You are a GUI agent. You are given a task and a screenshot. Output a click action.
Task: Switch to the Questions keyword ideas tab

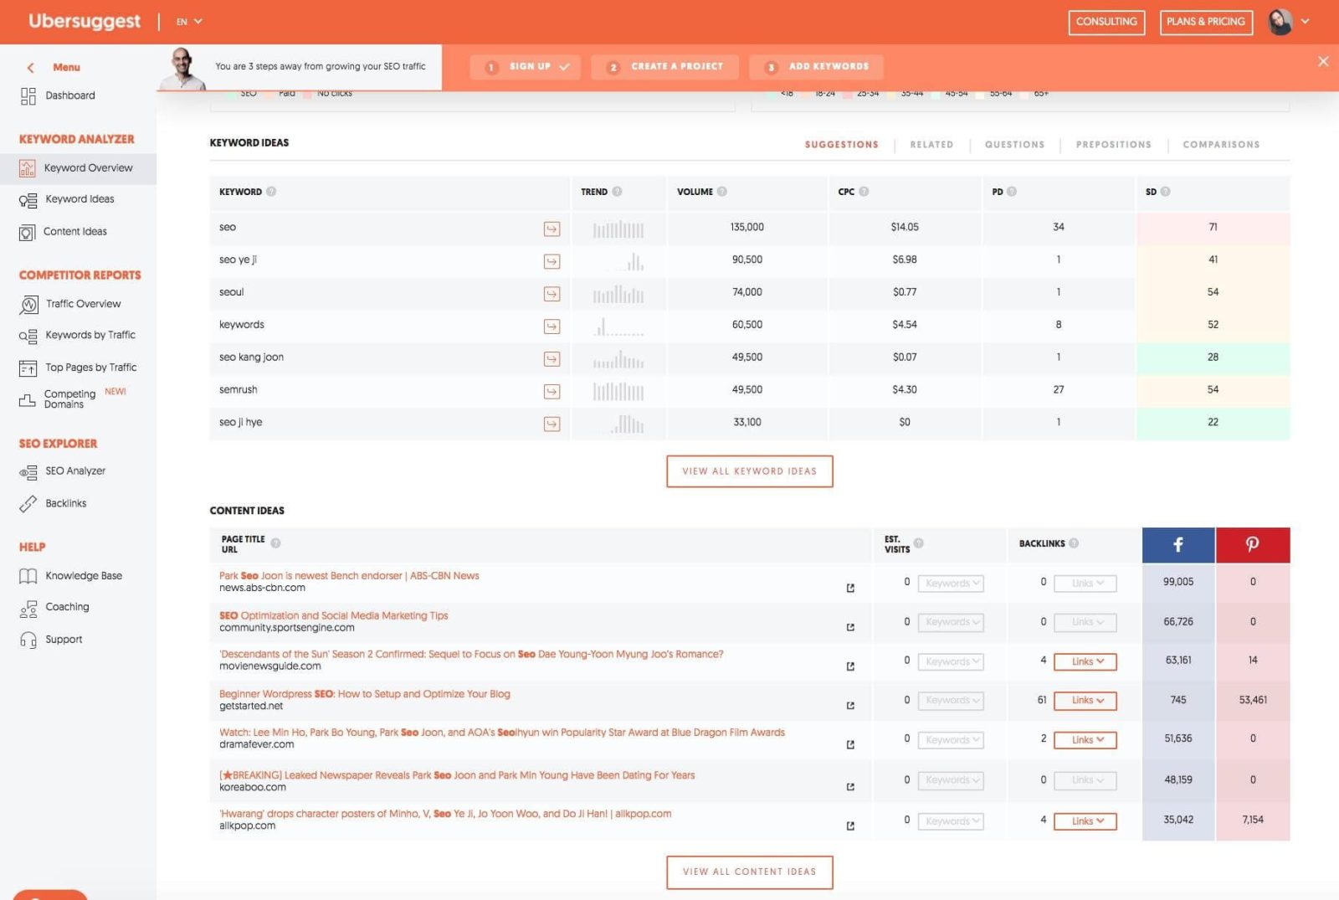[1014, 145]
